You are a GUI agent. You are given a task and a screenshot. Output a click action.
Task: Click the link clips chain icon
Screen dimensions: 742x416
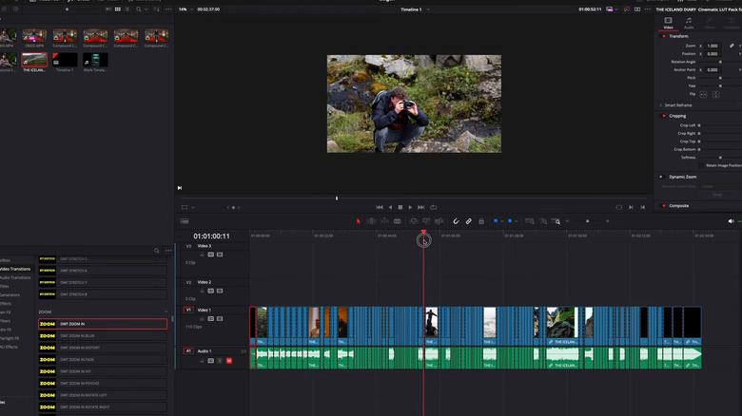468,221
